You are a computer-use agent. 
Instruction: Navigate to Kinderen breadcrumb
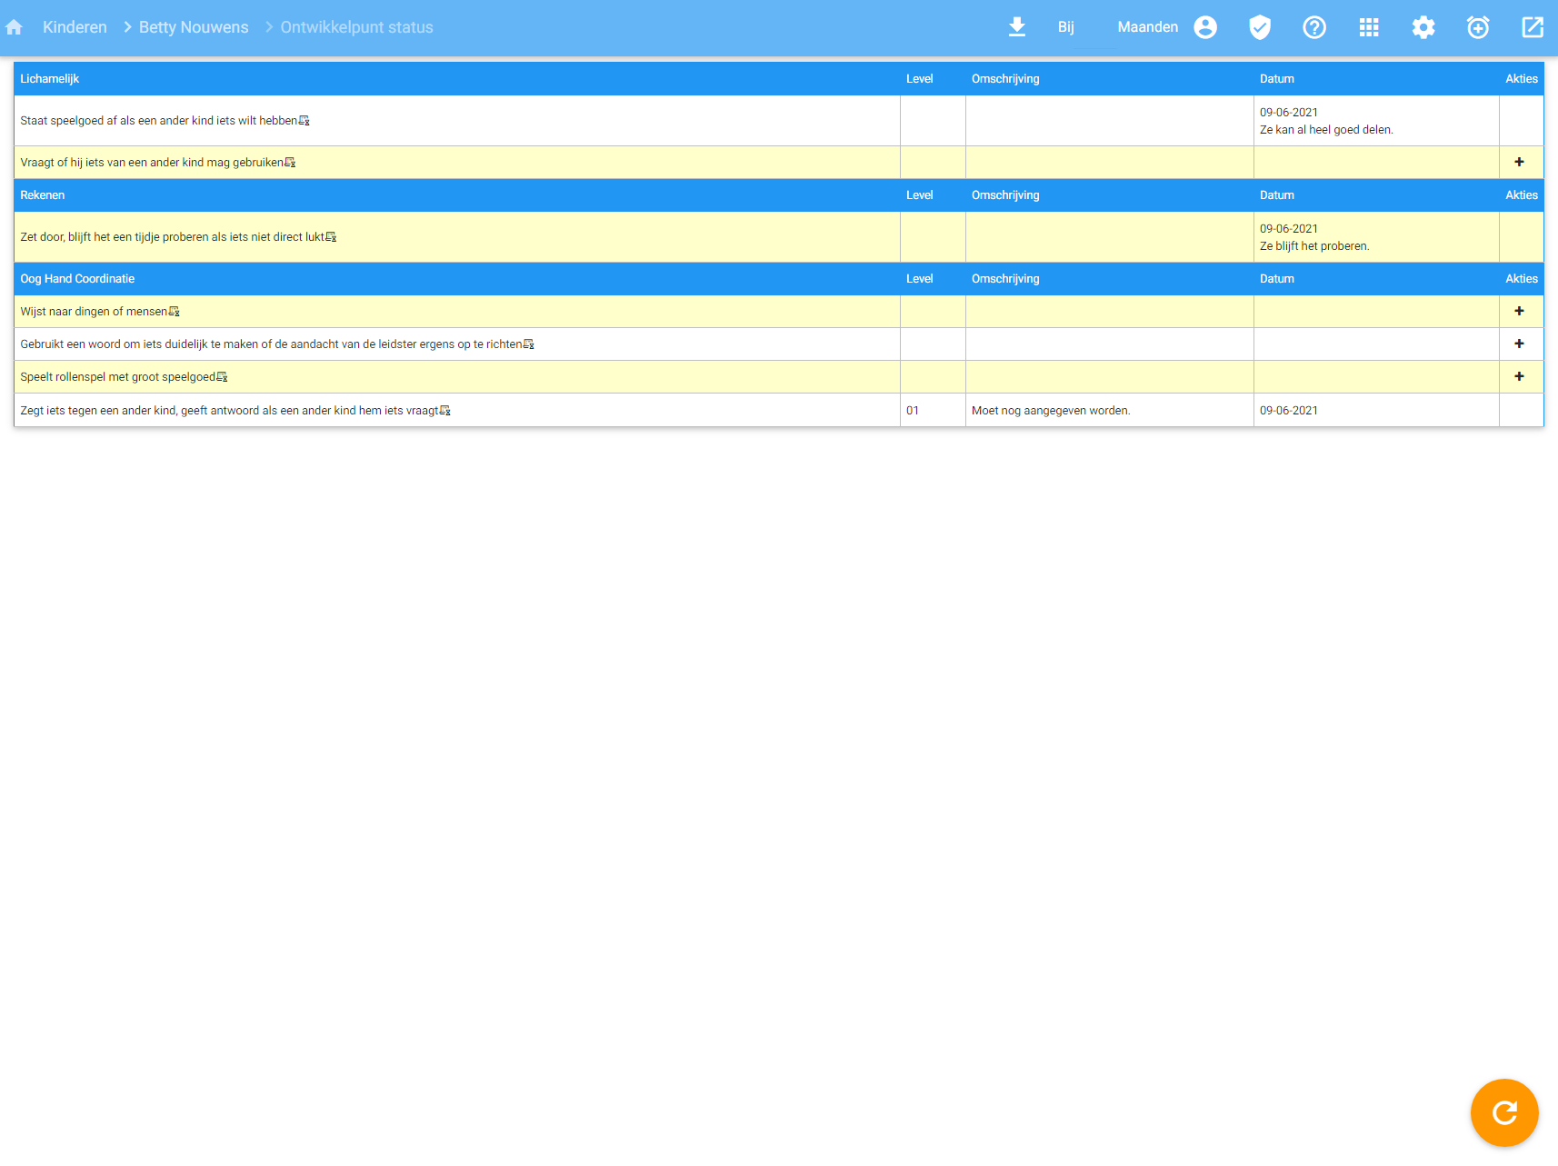75,27
